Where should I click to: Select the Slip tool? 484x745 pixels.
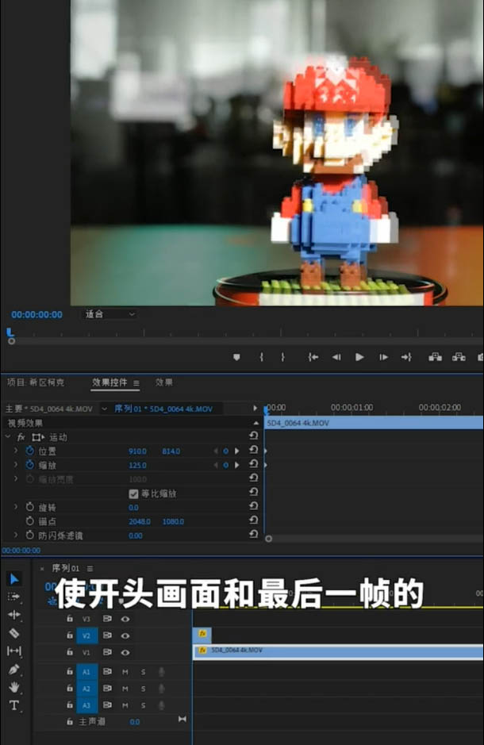click(x=13, y=651)
